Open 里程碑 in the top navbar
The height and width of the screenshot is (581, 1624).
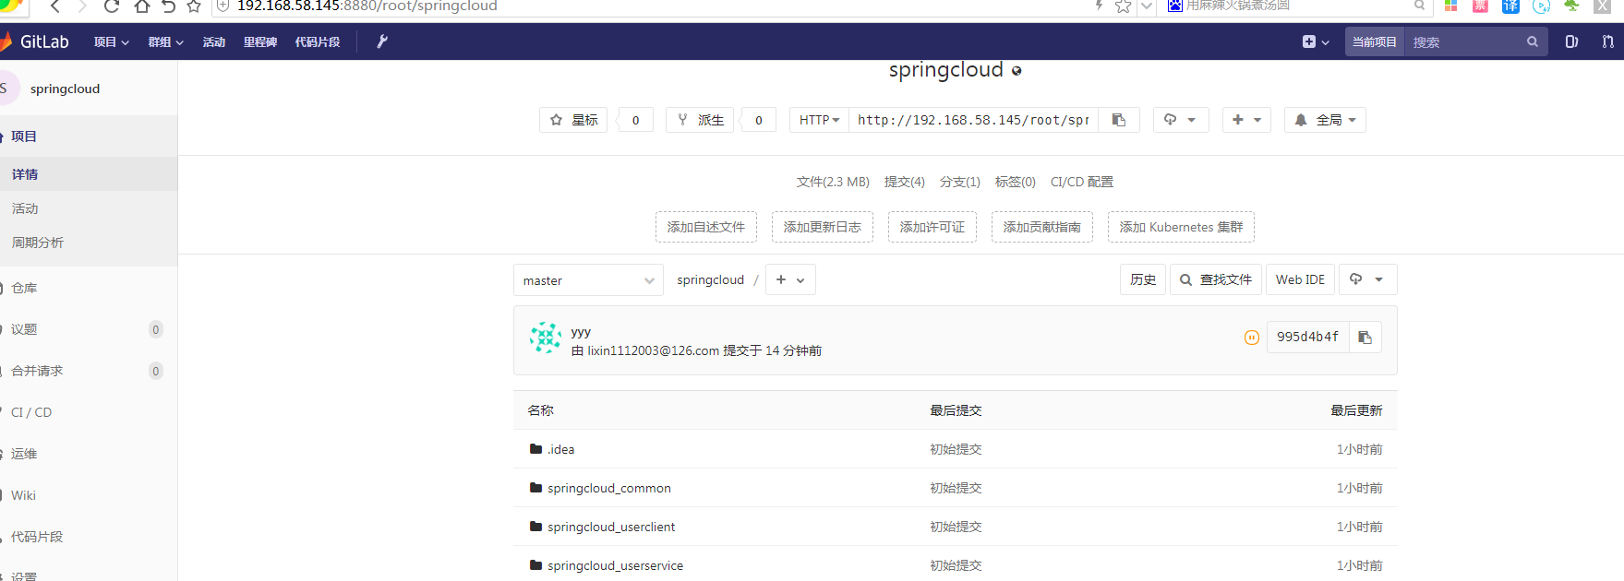point(260,41)
